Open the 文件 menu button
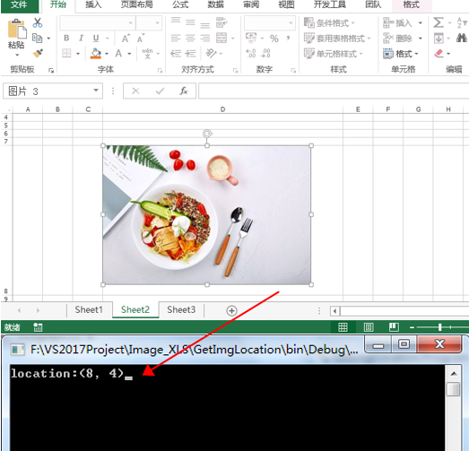Image resolution: width=469 pixels, height=451 pixels. pos(20,4)
